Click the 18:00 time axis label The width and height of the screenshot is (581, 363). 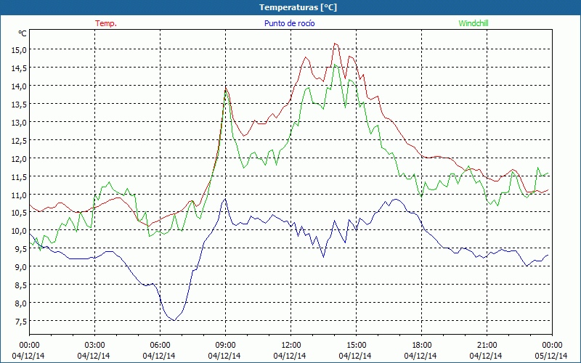421,345
